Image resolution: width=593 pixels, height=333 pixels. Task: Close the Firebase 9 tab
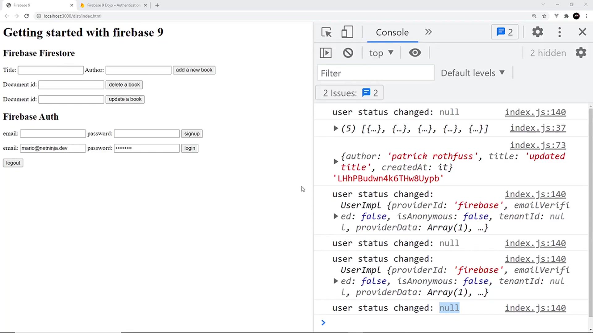pos(72,5)
